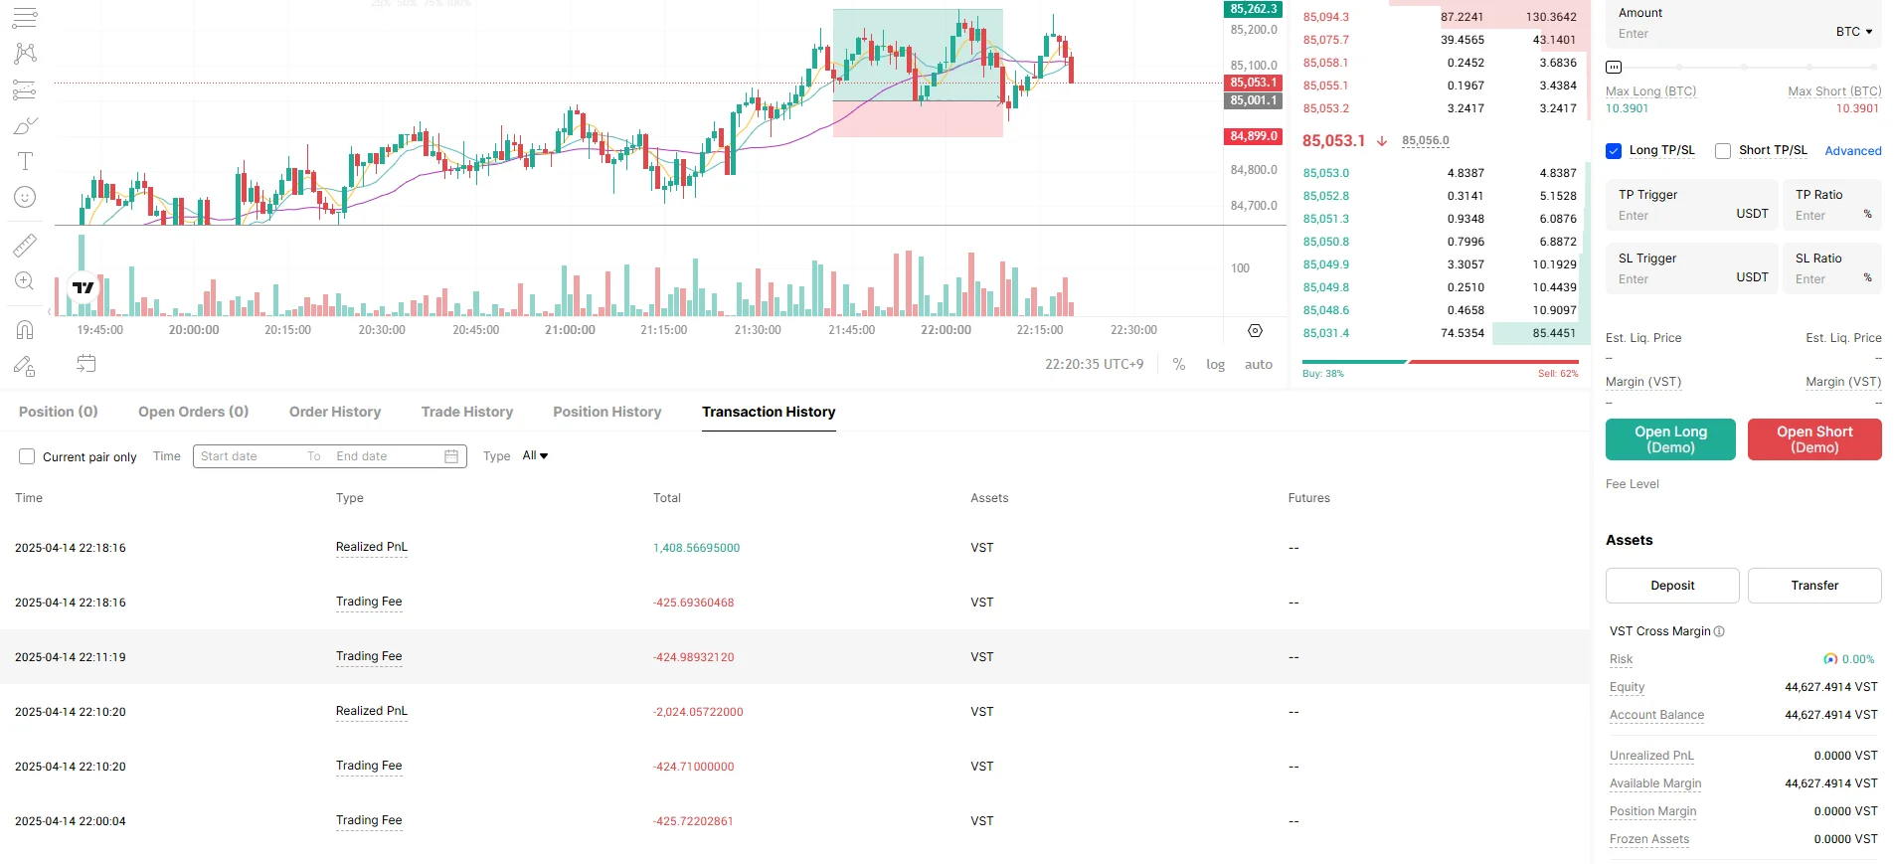
Task: Toggle log scale on chart
Action: pos(1215,365)
